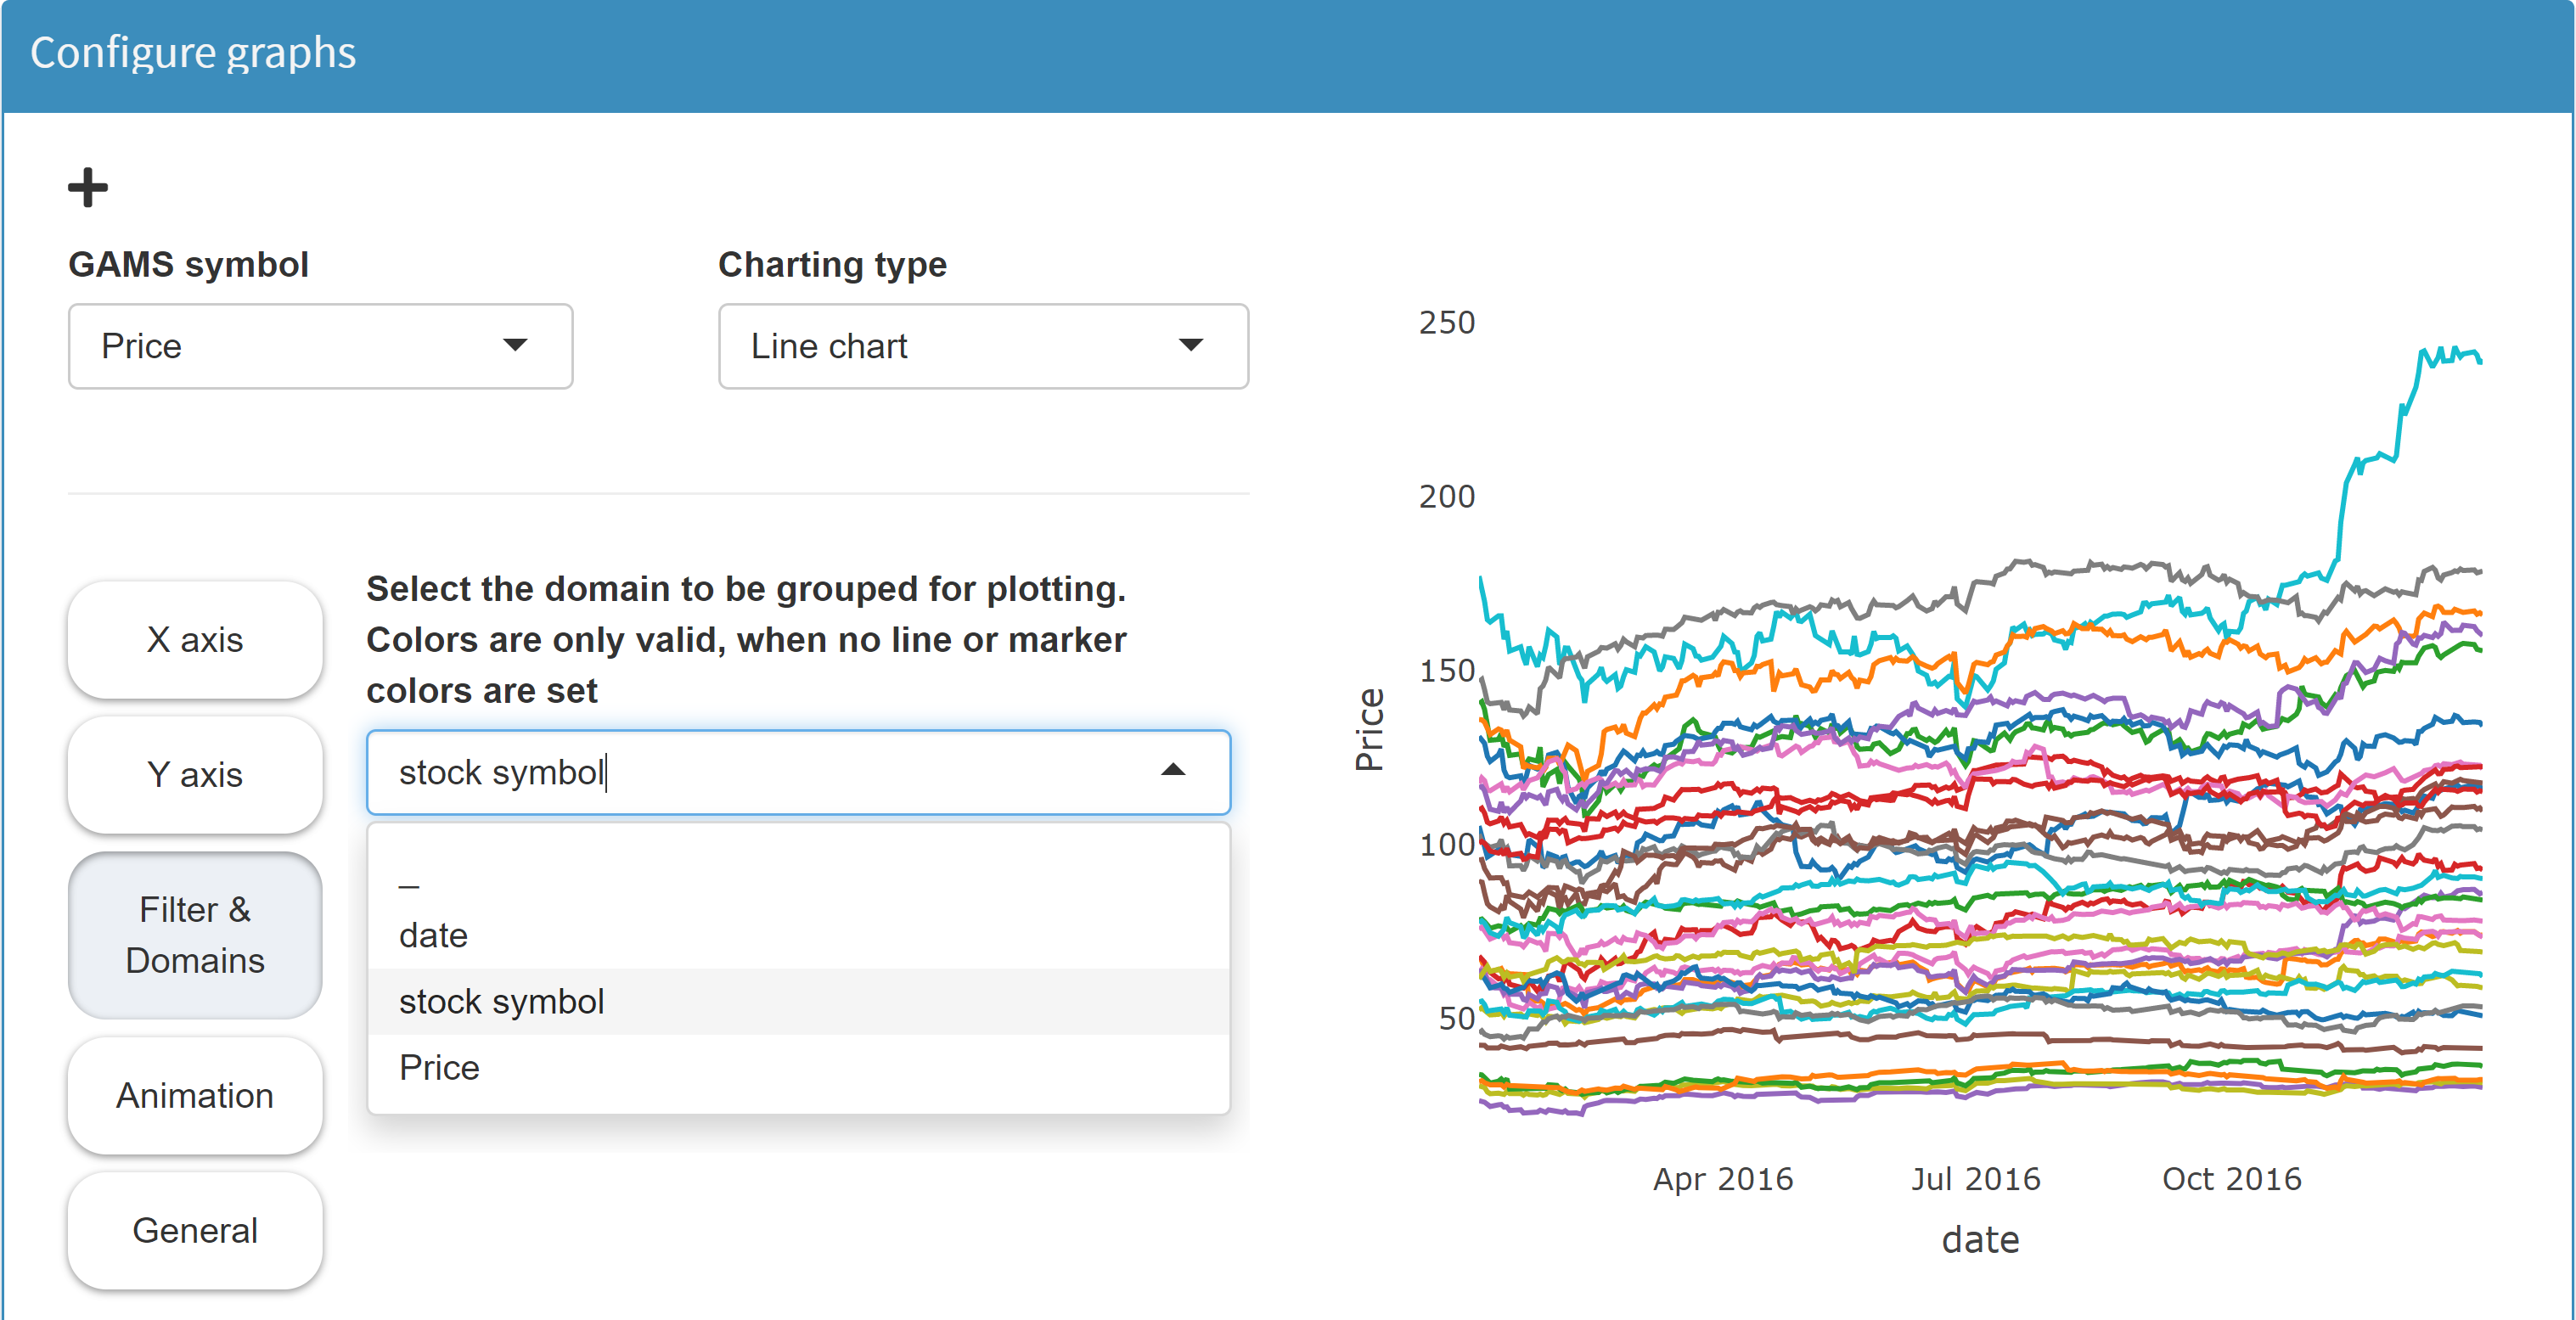Click the Charting type dropdown arrow
Viewport: 2576px width, 1320px height.
click(1192, 346)
